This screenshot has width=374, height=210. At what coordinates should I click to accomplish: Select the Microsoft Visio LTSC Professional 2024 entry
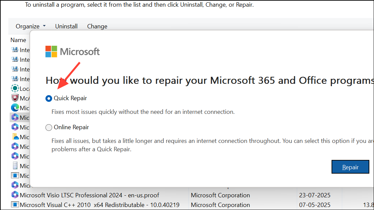tap(89, 195)
